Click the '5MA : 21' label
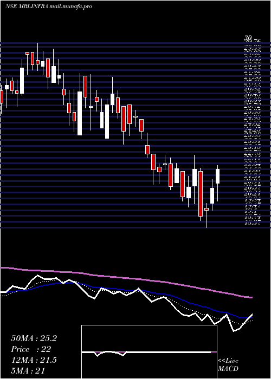271x379 pixels. [x=28, y=371]
